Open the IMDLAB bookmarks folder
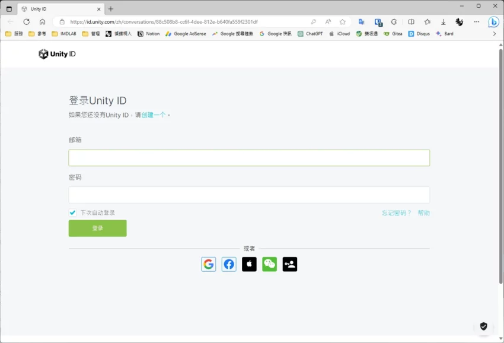Screen dimensions: 504x343 click(64, 34)
